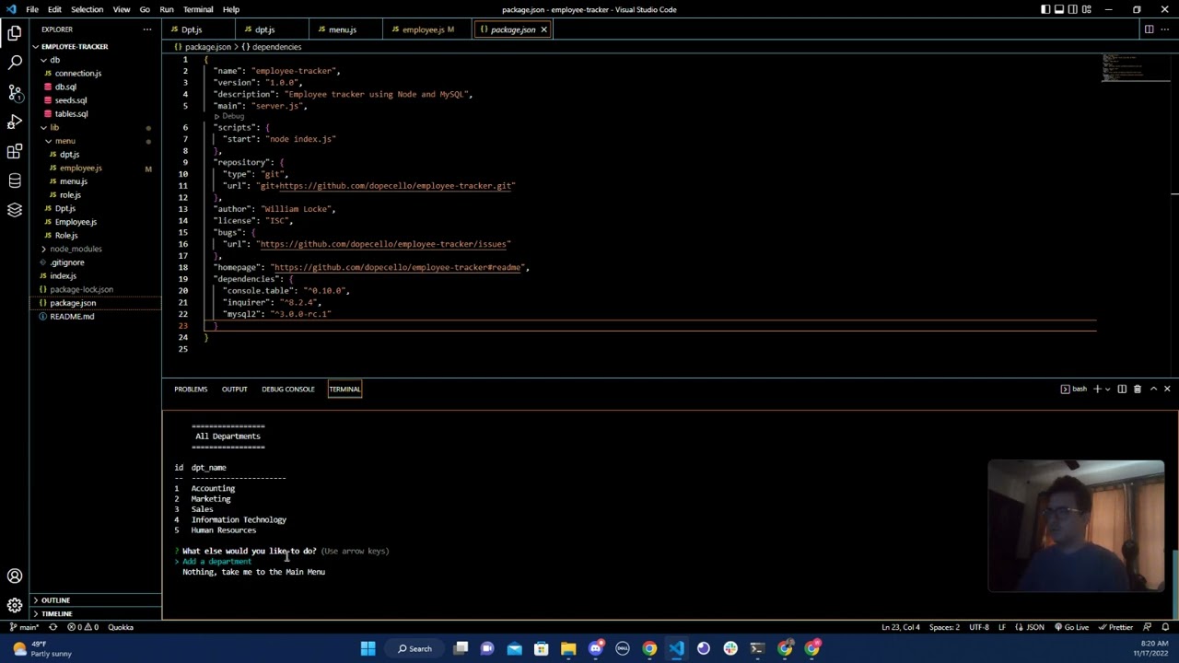Open the GitHub bugs issues URL link
Screen dimensions: 1179x663
383,244
